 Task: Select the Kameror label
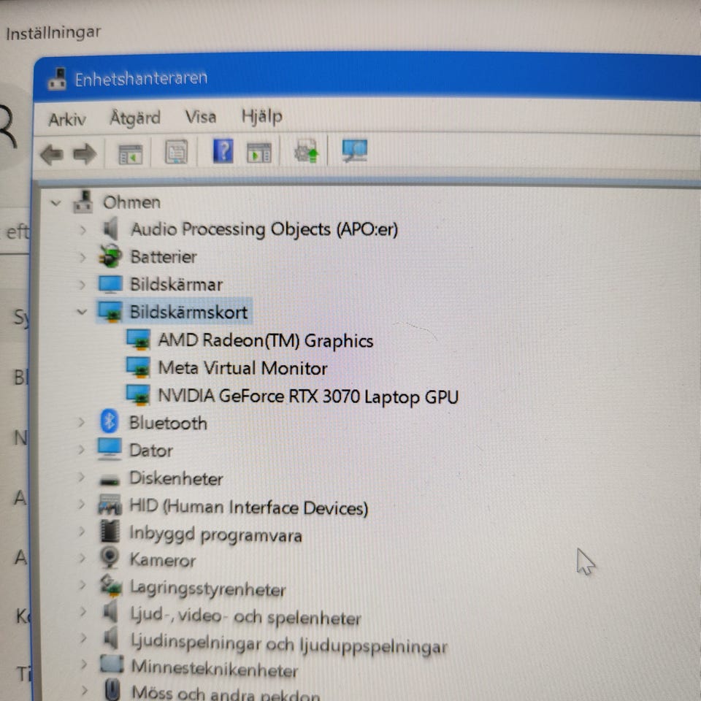tap(163, 560)
